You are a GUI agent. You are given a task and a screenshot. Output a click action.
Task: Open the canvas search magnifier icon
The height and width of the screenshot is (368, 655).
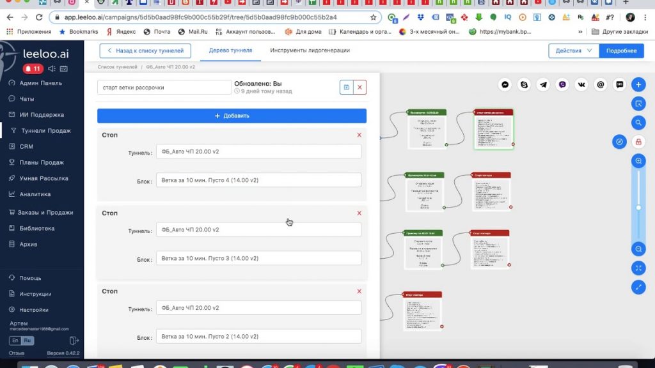[638, 123]
